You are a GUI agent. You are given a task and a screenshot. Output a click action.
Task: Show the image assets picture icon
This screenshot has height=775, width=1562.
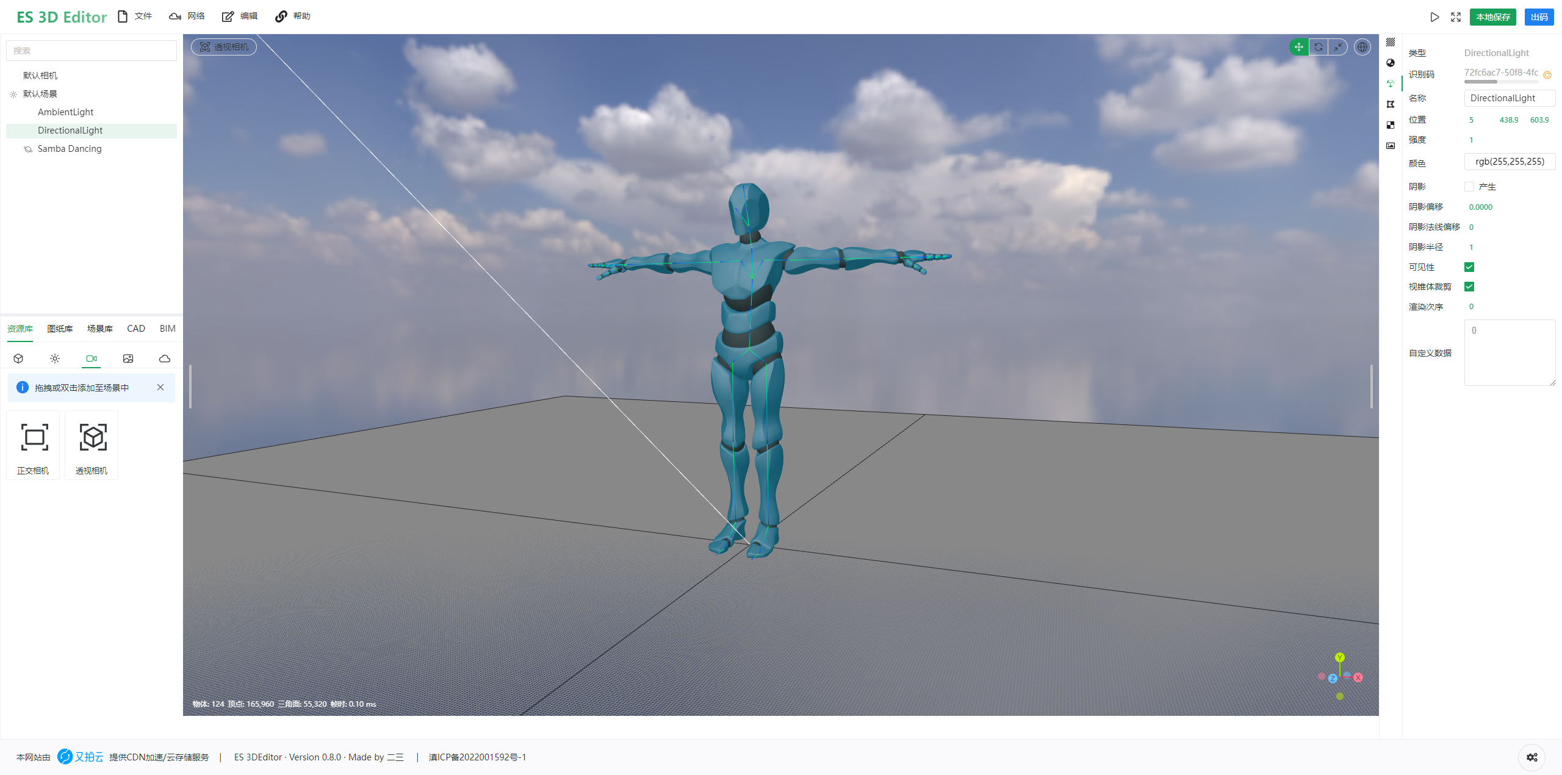[128, 359]
